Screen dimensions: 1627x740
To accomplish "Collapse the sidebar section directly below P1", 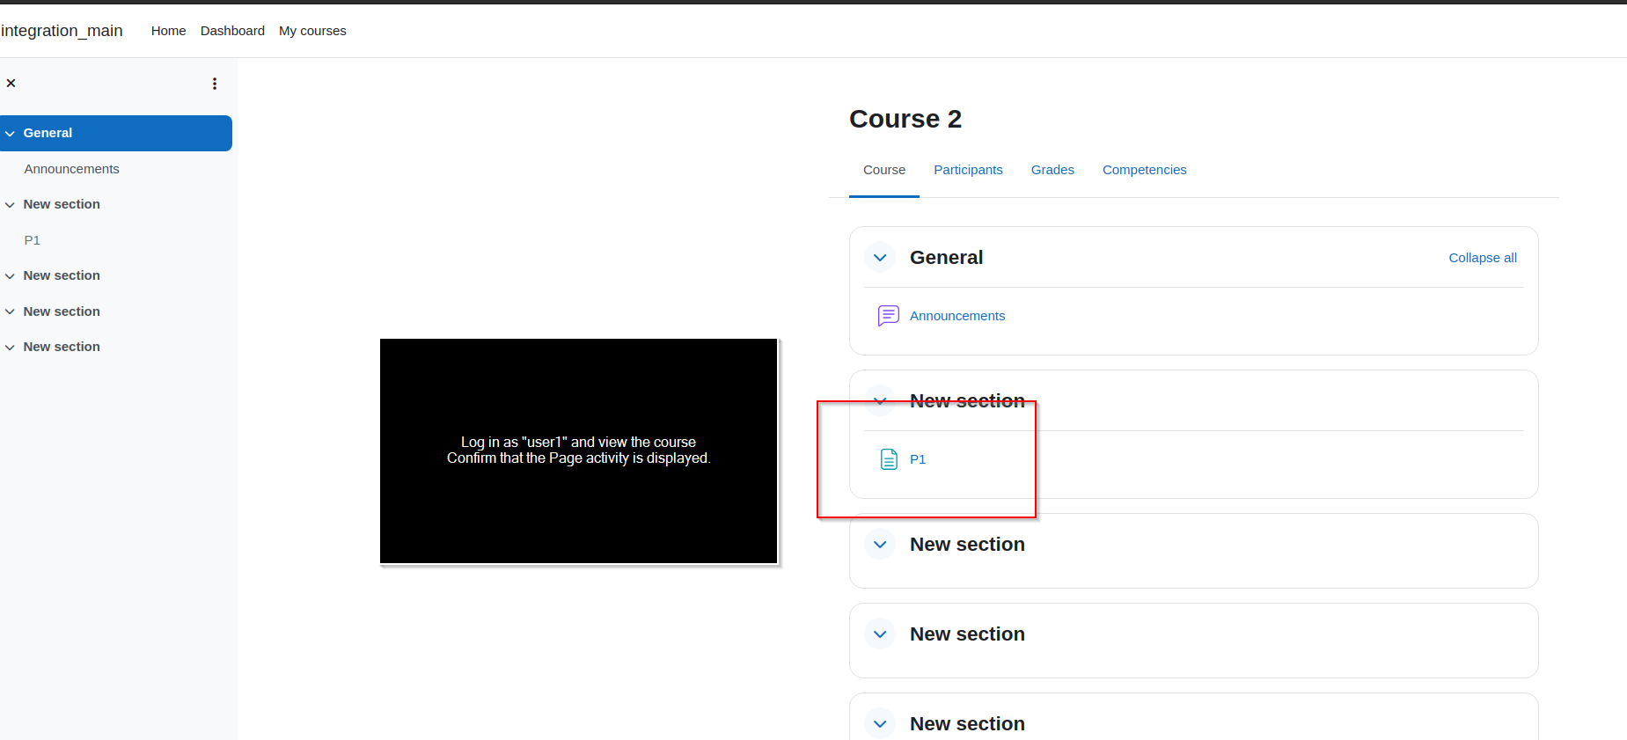I will (11, 276).
